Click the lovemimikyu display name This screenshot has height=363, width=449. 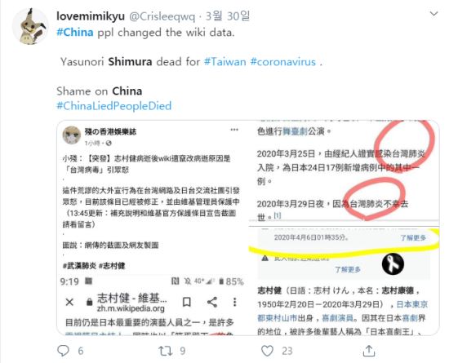pyautogui.click(x=91, y=16)
